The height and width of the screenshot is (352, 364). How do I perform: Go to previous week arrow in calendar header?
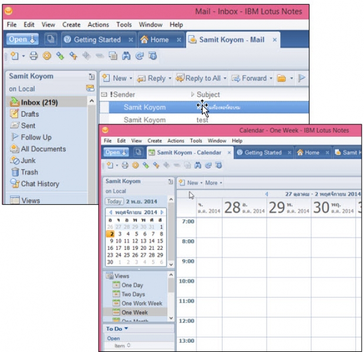click(267, 194)
